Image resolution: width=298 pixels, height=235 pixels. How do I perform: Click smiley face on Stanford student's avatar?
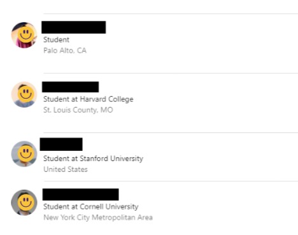point(25,153)
